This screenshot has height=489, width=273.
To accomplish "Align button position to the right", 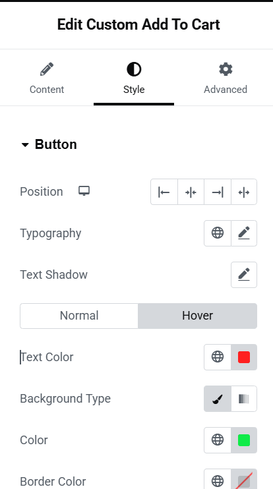I will [x=218, y=192].
